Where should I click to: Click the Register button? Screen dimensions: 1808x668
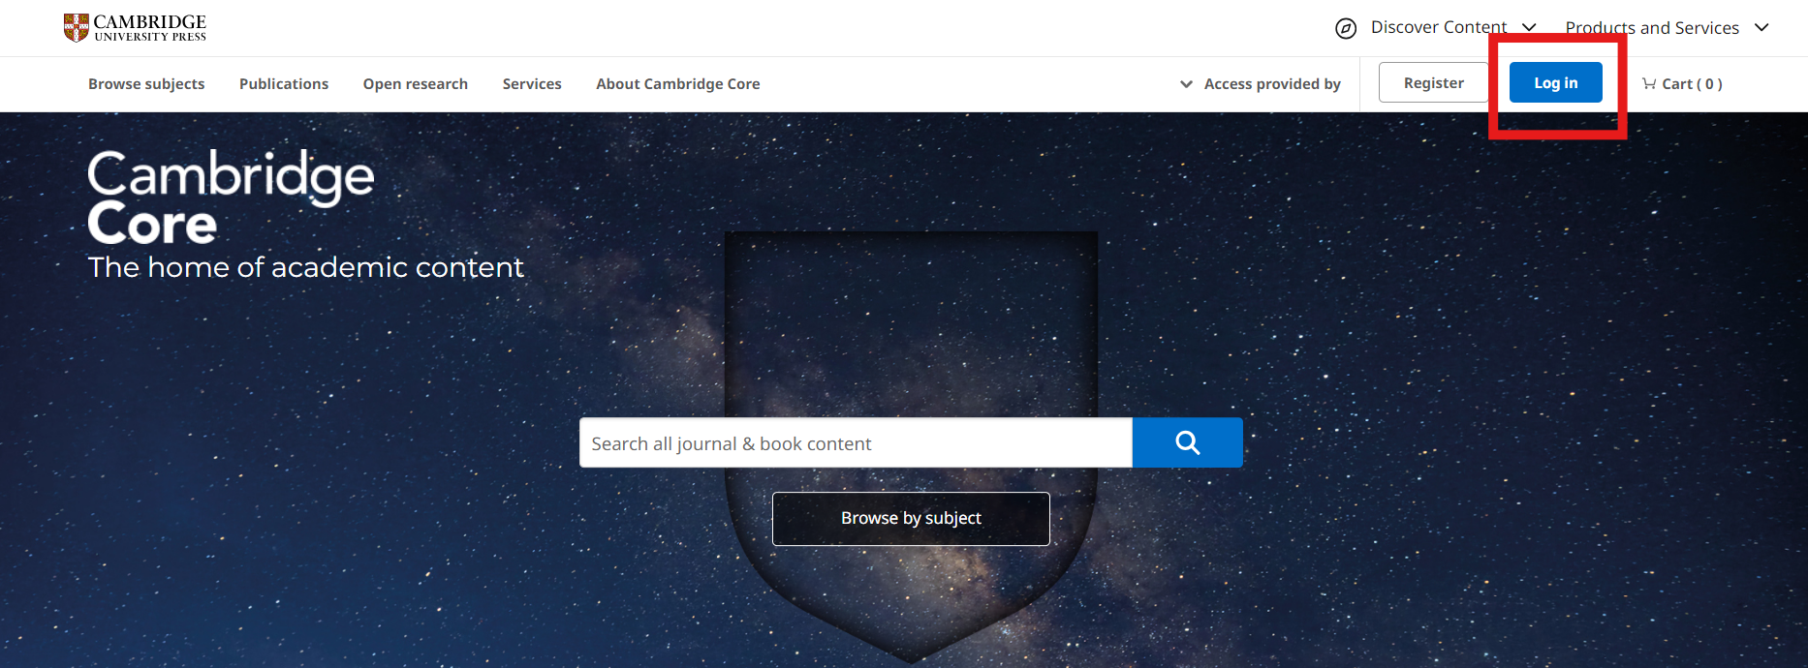(x=1433, y=83)
